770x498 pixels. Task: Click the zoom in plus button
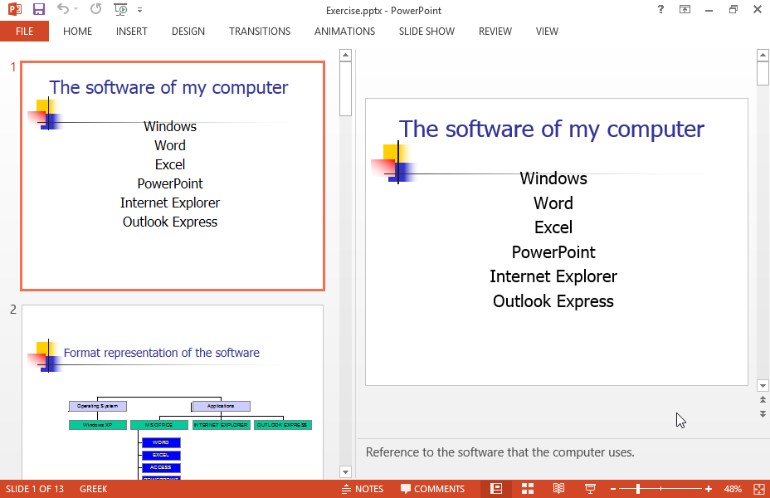pyautogui.click(x=708, y=489)
